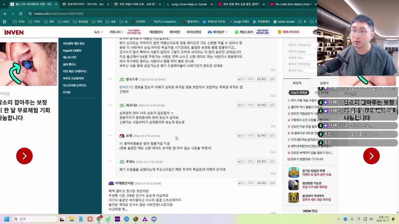Image resolution: width=399 pixels, height=224 pixels.
Task: Click 공감 확인 on the 피오나2 comment
Action: click(261, 105)
